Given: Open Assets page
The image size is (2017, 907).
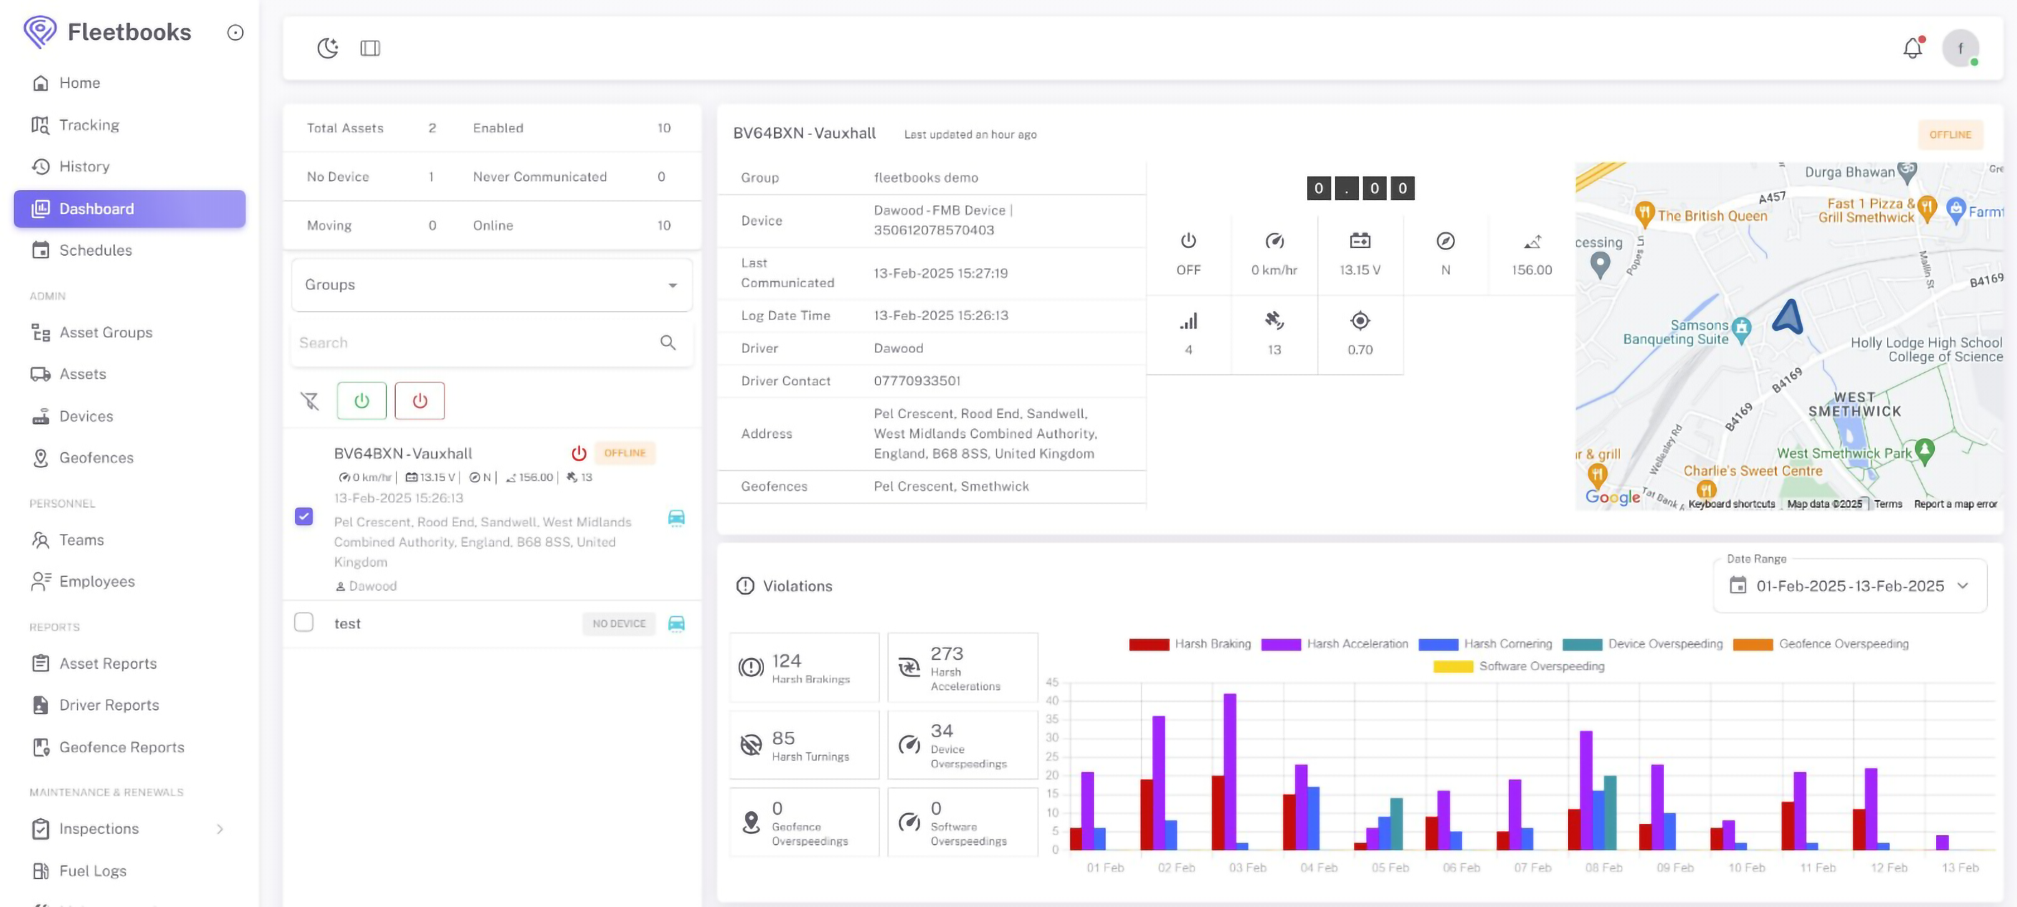Looking at the screenshot, I should click(x=82, y=374).
